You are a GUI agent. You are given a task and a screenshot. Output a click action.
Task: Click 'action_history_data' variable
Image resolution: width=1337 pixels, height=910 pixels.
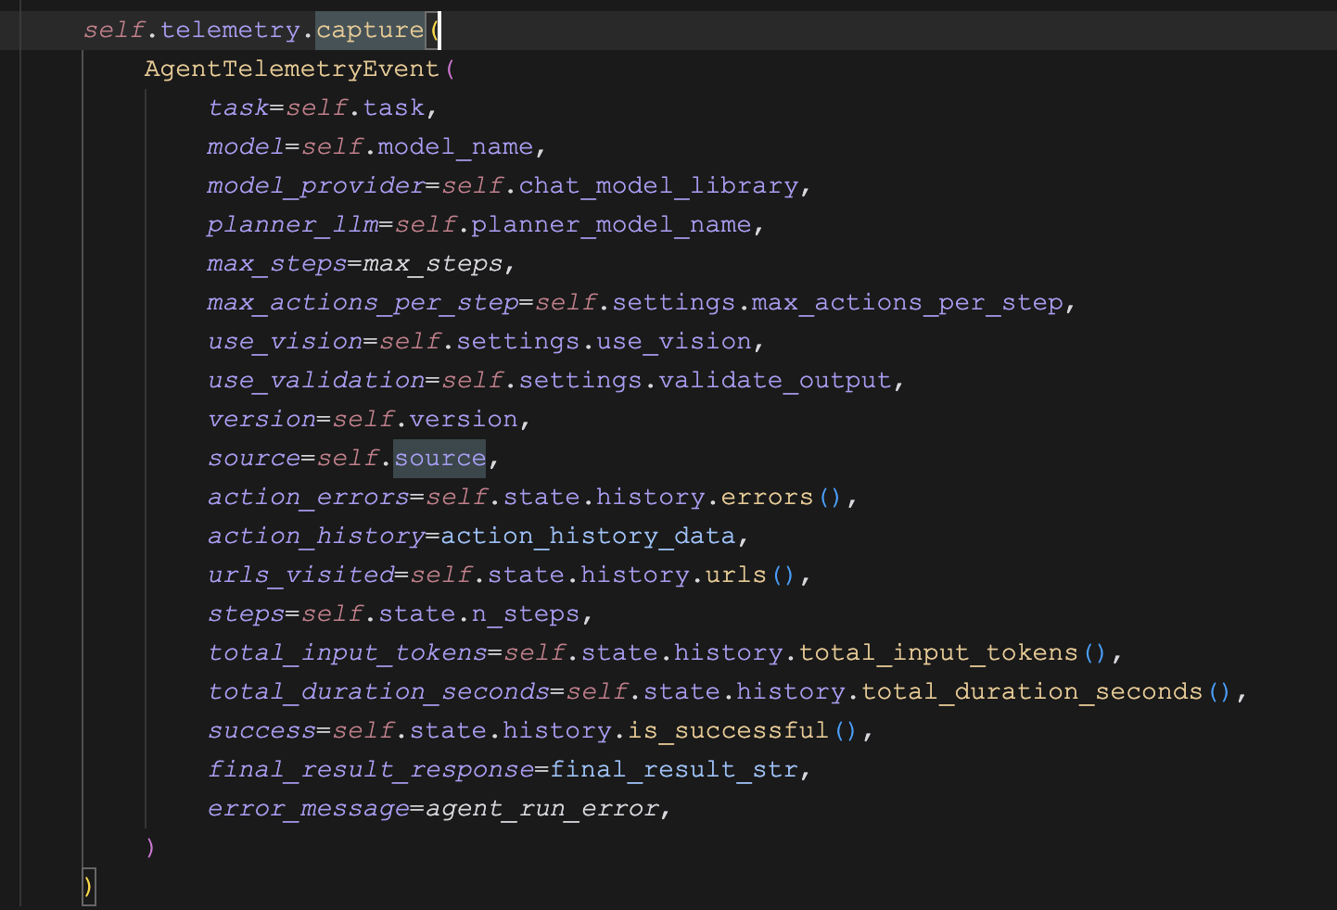(588, 537)
